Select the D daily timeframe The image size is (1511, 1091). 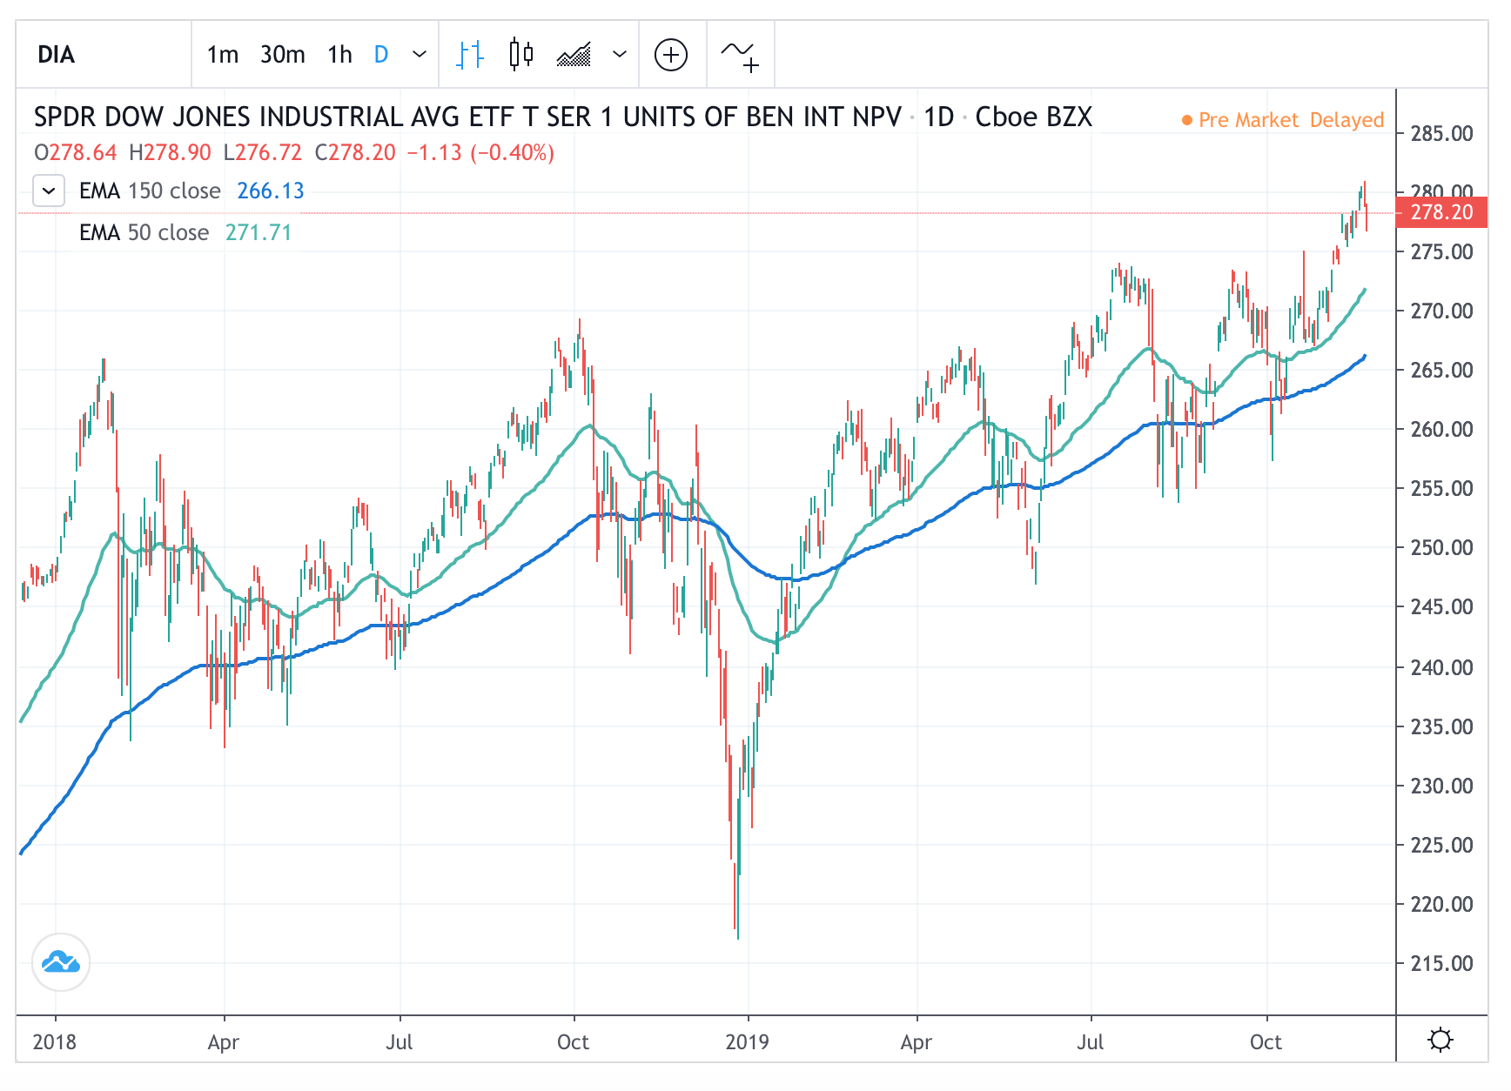click(x=381, y=55)
